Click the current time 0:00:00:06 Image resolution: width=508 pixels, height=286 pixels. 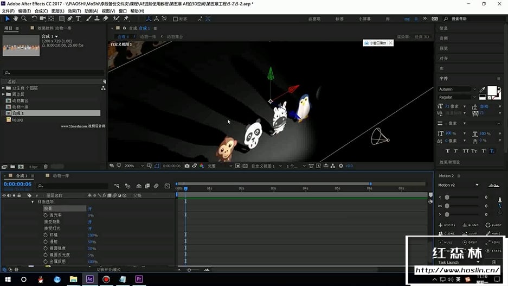pos(17,184)
